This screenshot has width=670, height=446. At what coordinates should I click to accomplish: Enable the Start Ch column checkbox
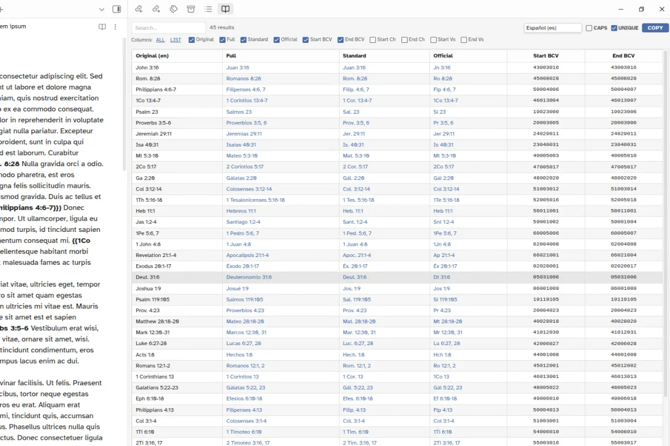pos(372,40)
